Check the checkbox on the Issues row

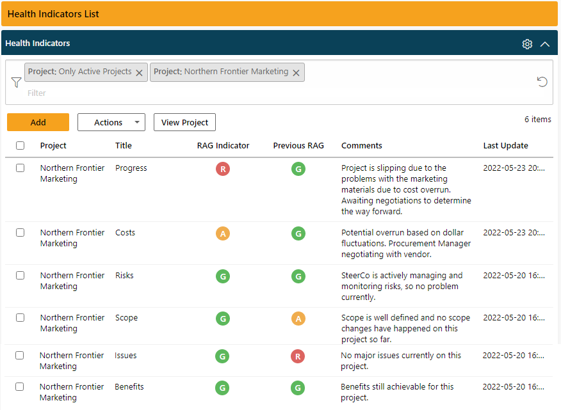coord(20,356)
